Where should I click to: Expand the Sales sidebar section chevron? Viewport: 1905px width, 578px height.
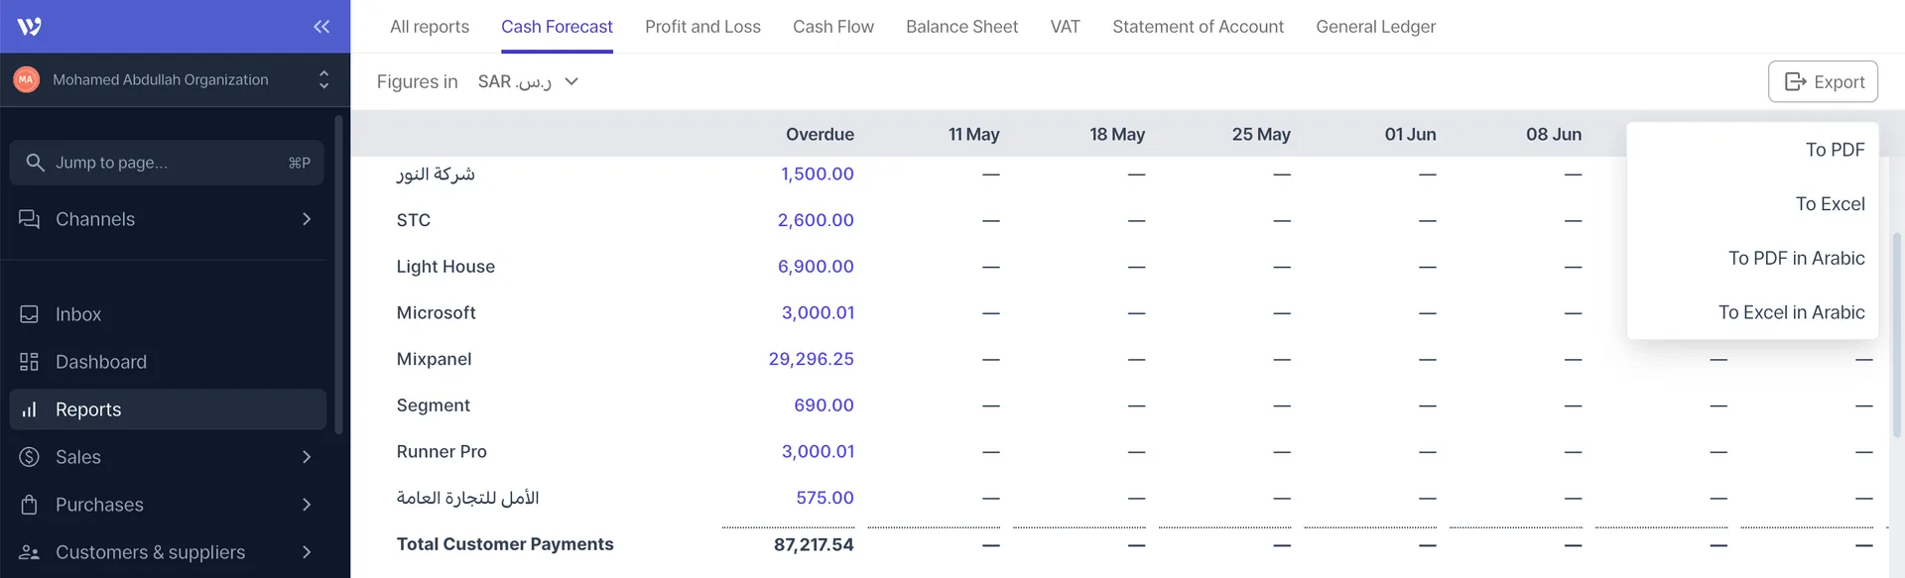[x=307, y=456]
